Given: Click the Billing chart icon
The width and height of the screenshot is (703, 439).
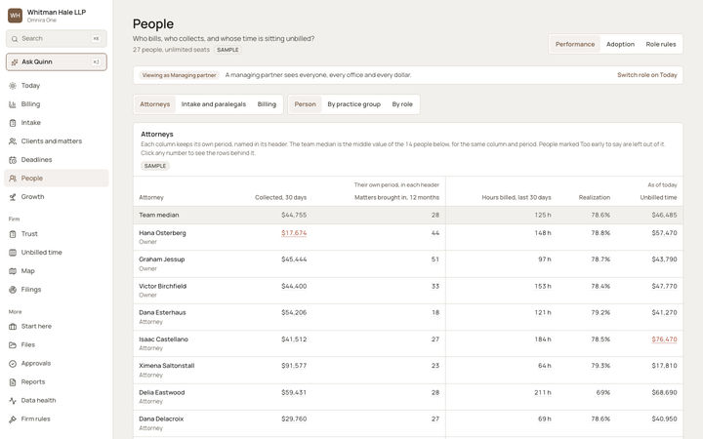Looking at the screenshot, I should (13, 104).
